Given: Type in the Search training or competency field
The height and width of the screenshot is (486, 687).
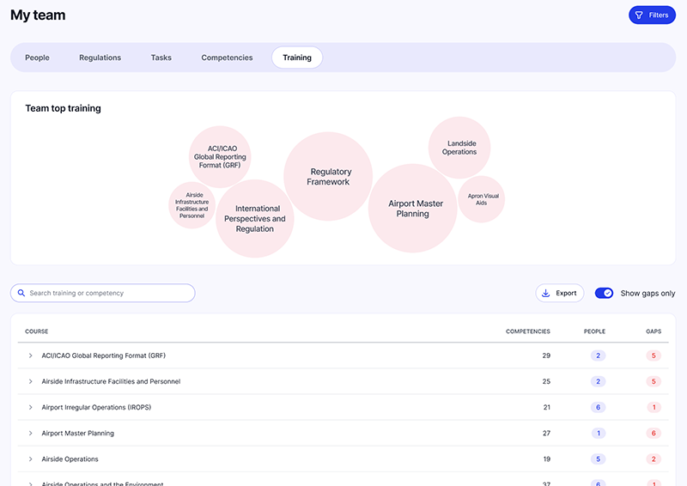Looking at the screenshot, I should click(107, 294).
